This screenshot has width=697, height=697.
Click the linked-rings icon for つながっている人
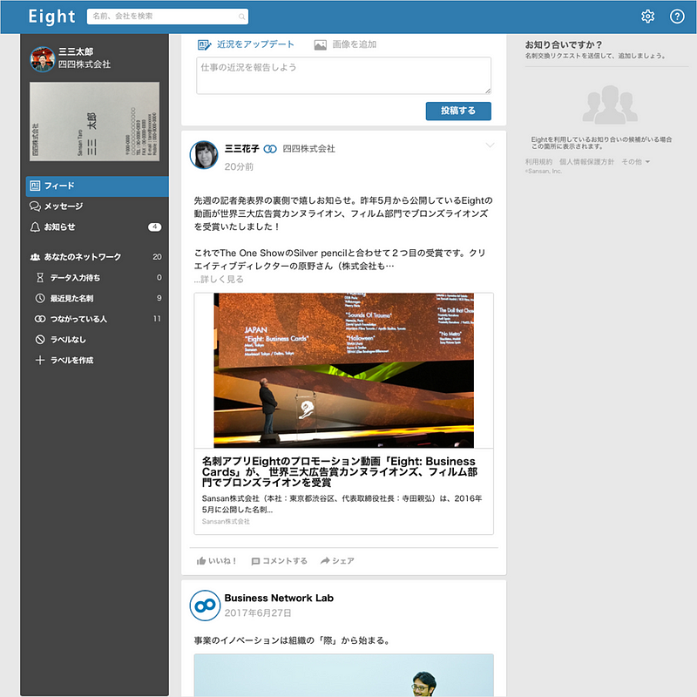click(x=40, y=319)
